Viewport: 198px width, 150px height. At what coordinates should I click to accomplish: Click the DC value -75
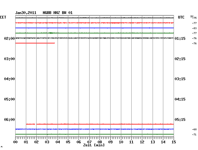(x=195, y=18)
